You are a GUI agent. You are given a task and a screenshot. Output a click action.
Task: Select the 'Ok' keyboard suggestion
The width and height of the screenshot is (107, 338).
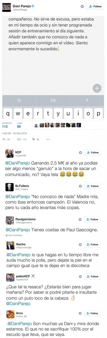53,100
